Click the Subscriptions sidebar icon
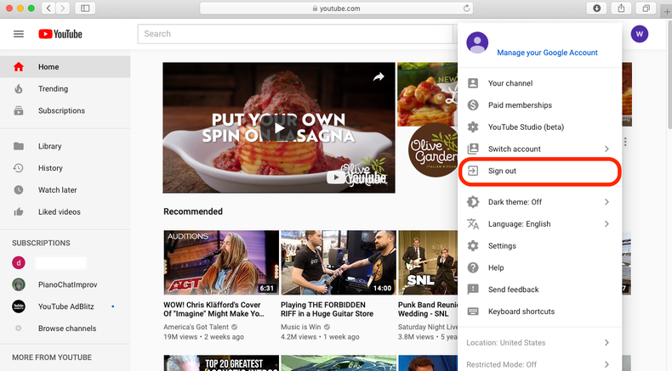The height and width of the screenshot is (371, 672). (19, 111)
